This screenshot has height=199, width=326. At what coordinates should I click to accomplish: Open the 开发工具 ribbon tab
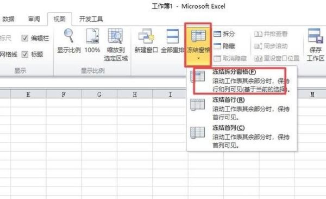(91, 19)
